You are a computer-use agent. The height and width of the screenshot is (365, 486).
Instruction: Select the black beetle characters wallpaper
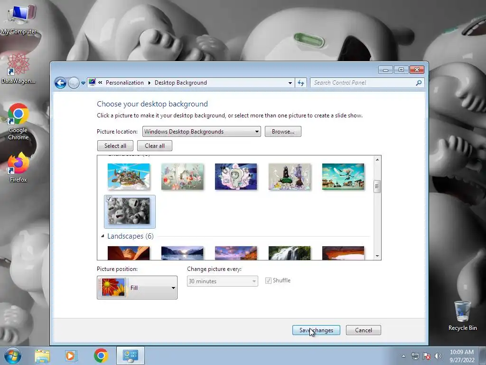290,177
